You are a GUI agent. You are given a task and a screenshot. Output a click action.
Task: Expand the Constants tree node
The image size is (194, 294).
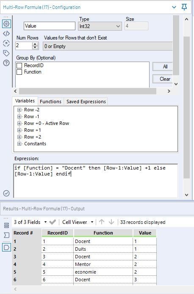click(x=19, y=144)
